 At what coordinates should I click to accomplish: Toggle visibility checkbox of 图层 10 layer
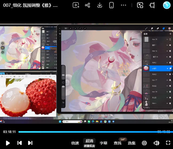click(170, 92)
